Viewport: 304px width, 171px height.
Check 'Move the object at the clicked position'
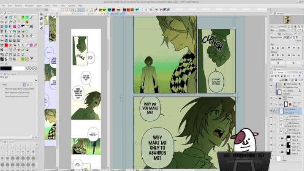[x=3, y=89]
